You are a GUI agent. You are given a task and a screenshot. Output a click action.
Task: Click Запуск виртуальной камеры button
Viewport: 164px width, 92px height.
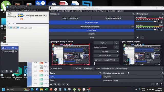pyautogui.click(x=90, y=27)
